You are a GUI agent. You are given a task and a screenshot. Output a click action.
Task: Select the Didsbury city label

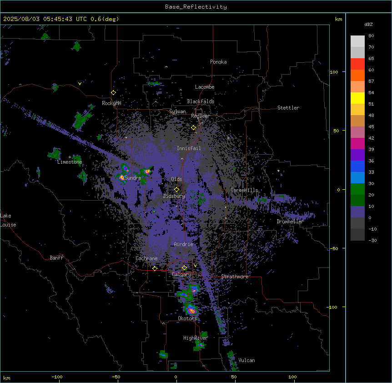(174, 196)
